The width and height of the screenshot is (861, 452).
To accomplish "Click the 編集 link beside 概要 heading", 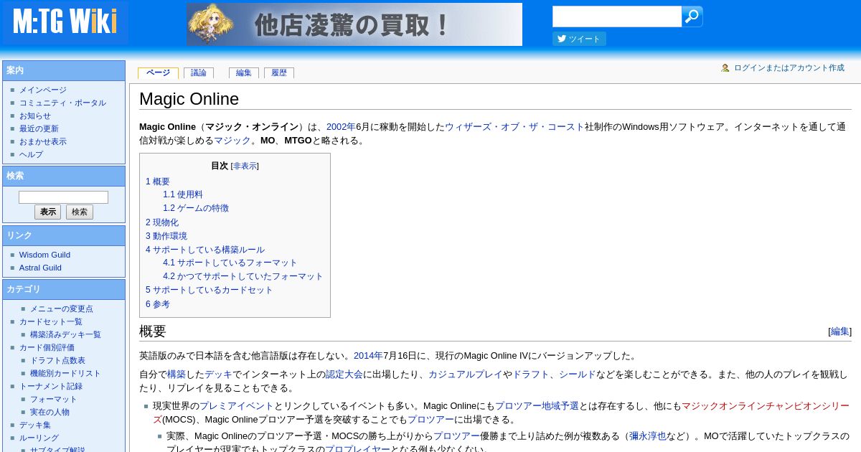I will (x=840, y=331).
